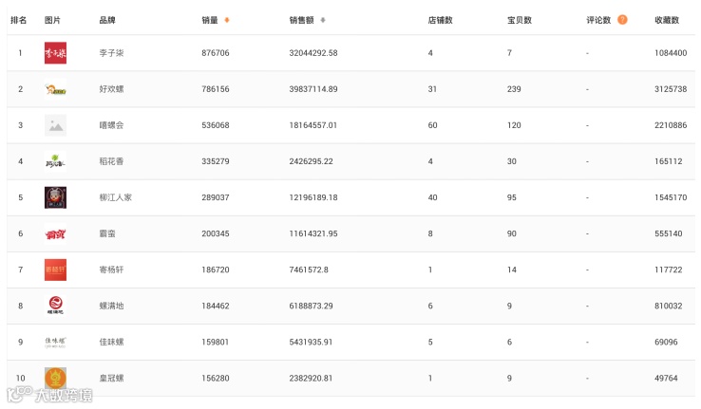The height and width of the screenshot is (409, 701).
Task: Click sales volume 184462
Action: [216, 306]
